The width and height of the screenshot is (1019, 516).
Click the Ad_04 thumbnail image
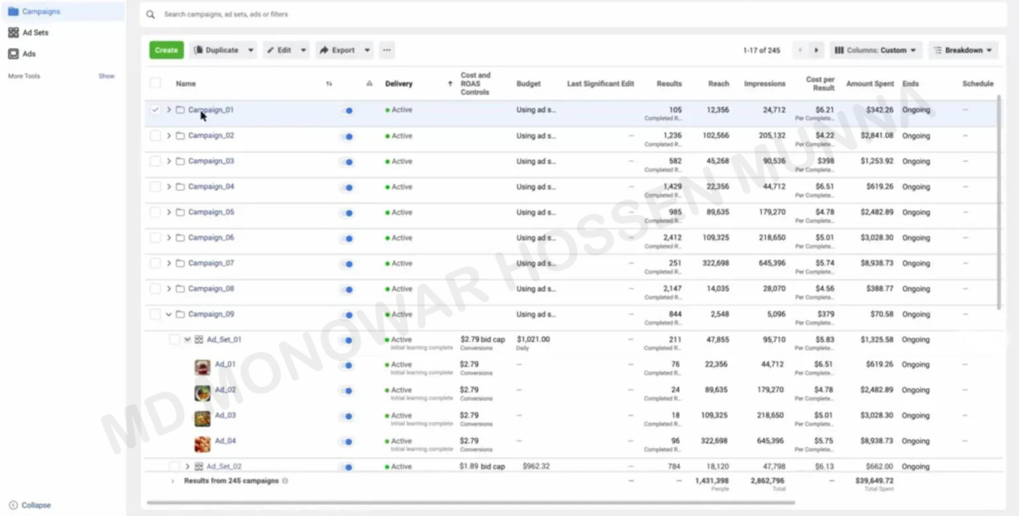tap(203, 444)
